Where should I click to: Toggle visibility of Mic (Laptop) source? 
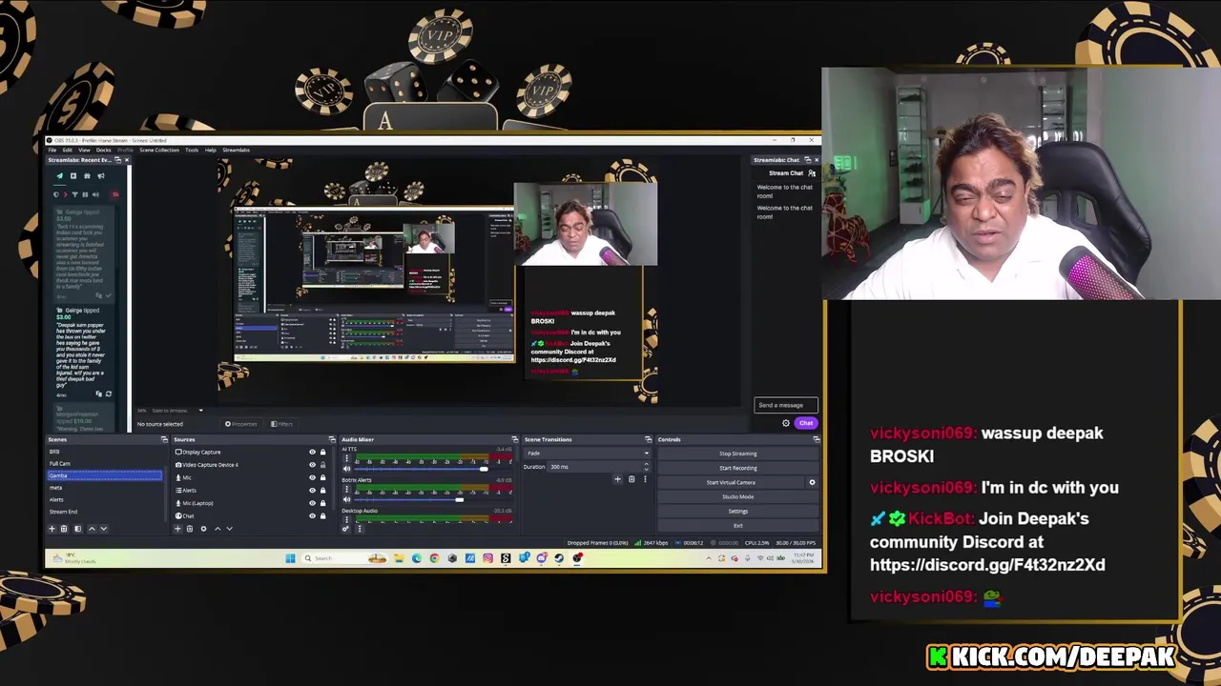click(x=312, y=503)
